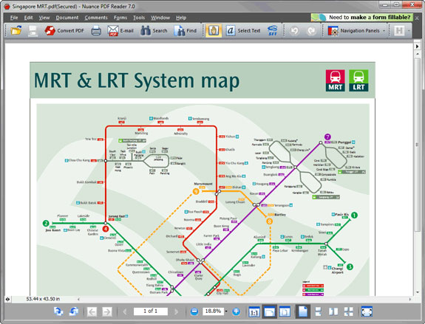
Task: Switch to actual size 1:1 view
Action: [254, 311]
